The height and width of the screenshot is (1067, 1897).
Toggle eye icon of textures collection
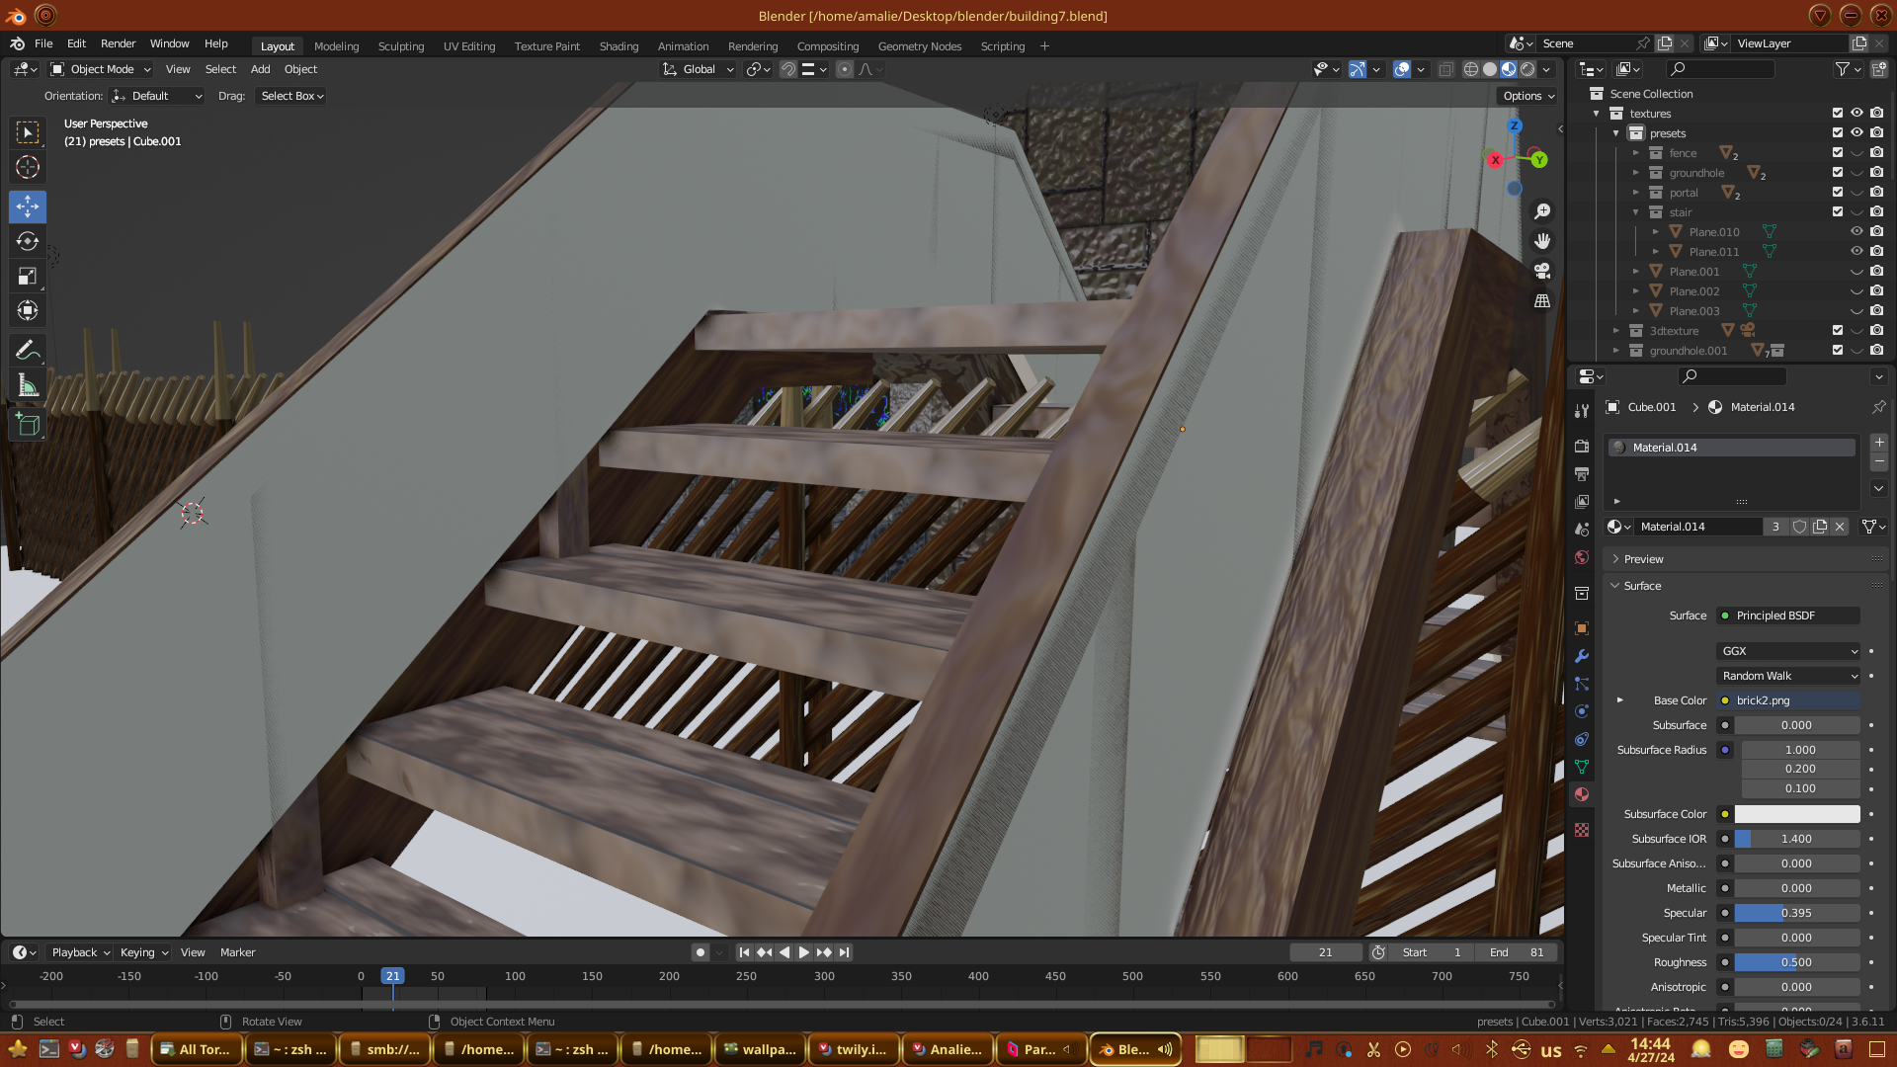click(1856, 114)
